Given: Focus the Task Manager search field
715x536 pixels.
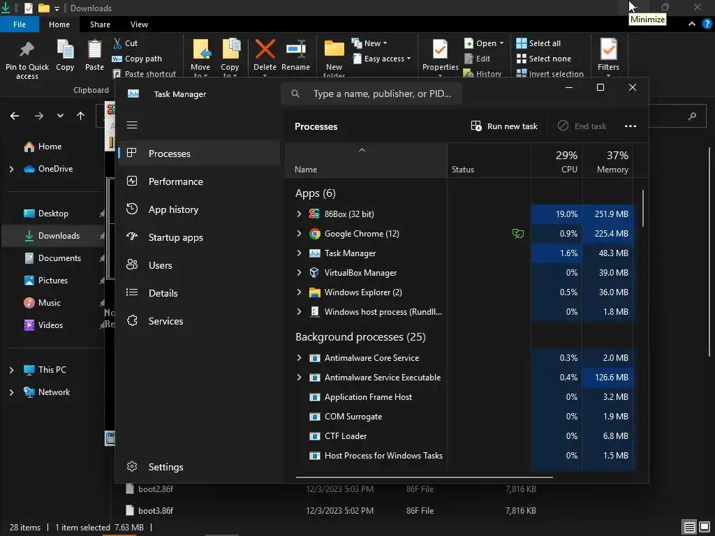Looking at the screenshot, I should click(x=371, y=94).
